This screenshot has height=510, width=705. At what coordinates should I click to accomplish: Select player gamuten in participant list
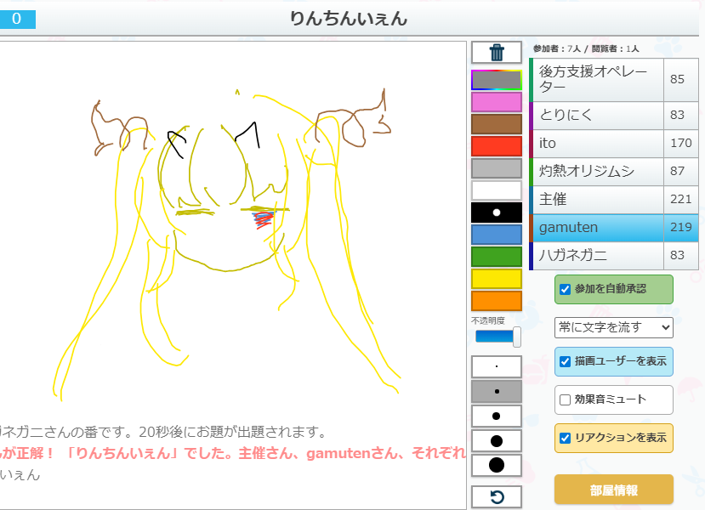click(x=595, y=227)
